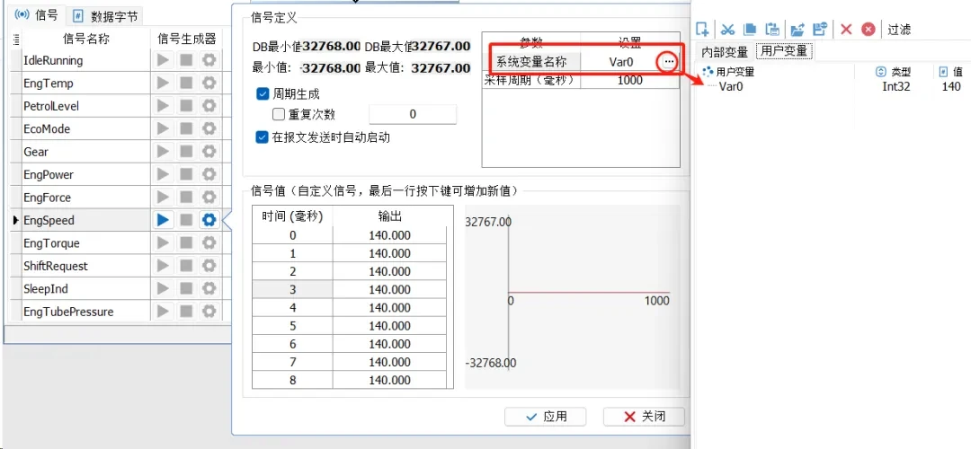This screenshot has height=449, width=971.
Task: Click the open folder import icon
Action: pyautogui.click(x=797, y=29)
